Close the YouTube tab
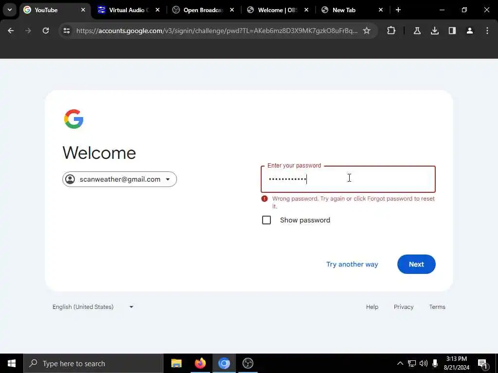Image resolution: width=498 pixels, height=373 pixels. 83,10
